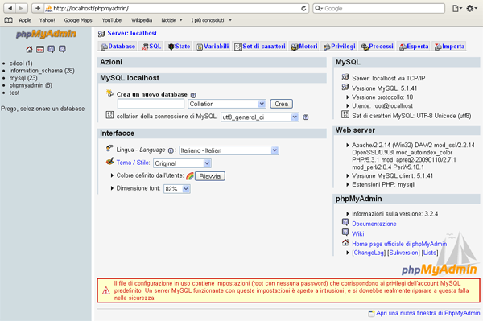This screenshot has height=321, width=483.
Task: Click help icon next to Crea un nuovo database
Action: click(193, 95)
